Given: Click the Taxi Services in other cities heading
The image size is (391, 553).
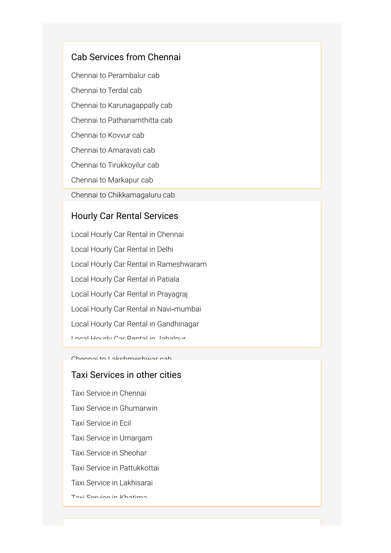Looking at the screenshot, I should click(x=126, y=375).
